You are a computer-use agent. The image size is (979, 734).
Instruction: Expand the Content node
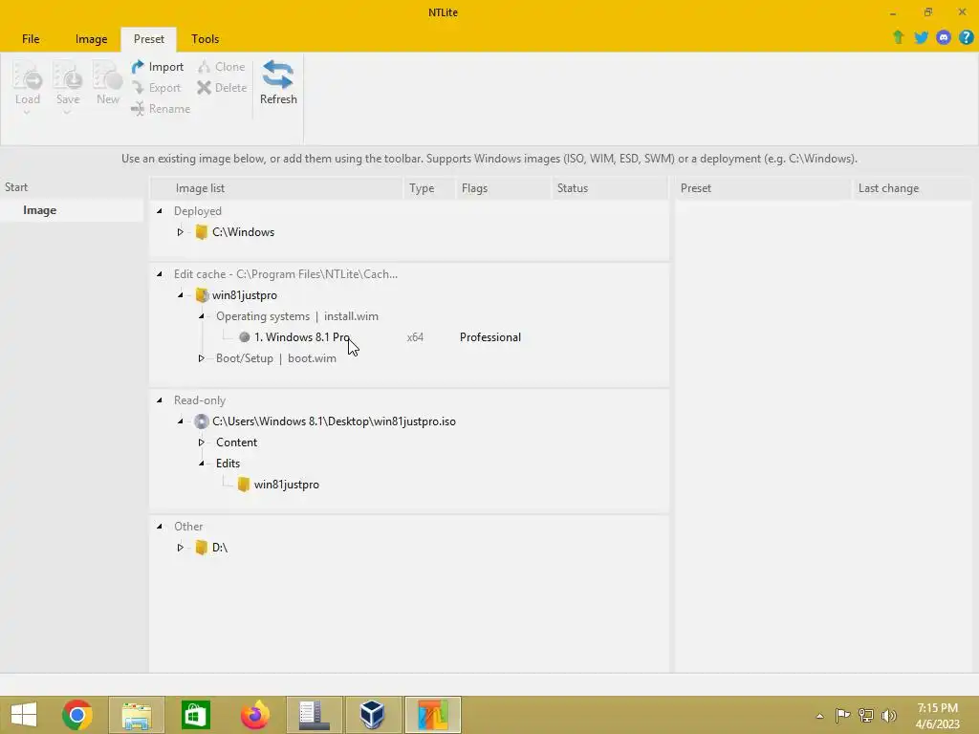point(201,443)
